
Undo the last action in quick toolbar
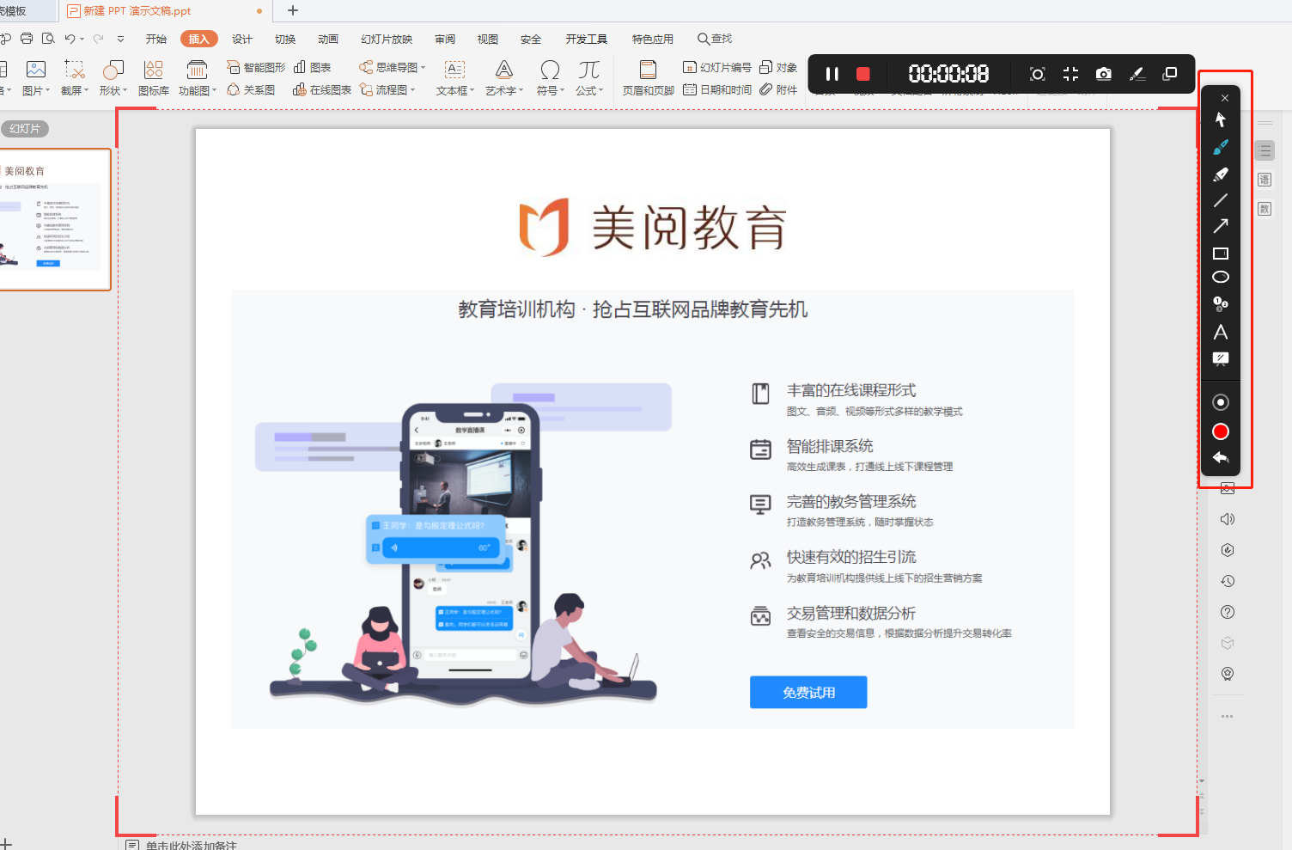click(70, 39)
